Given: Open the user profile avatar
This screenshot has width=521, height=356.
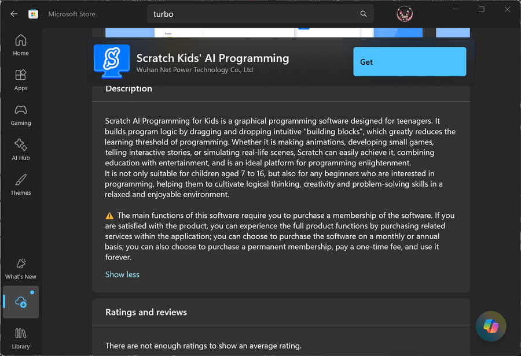Looking at the screenshot, I should 405,14.
